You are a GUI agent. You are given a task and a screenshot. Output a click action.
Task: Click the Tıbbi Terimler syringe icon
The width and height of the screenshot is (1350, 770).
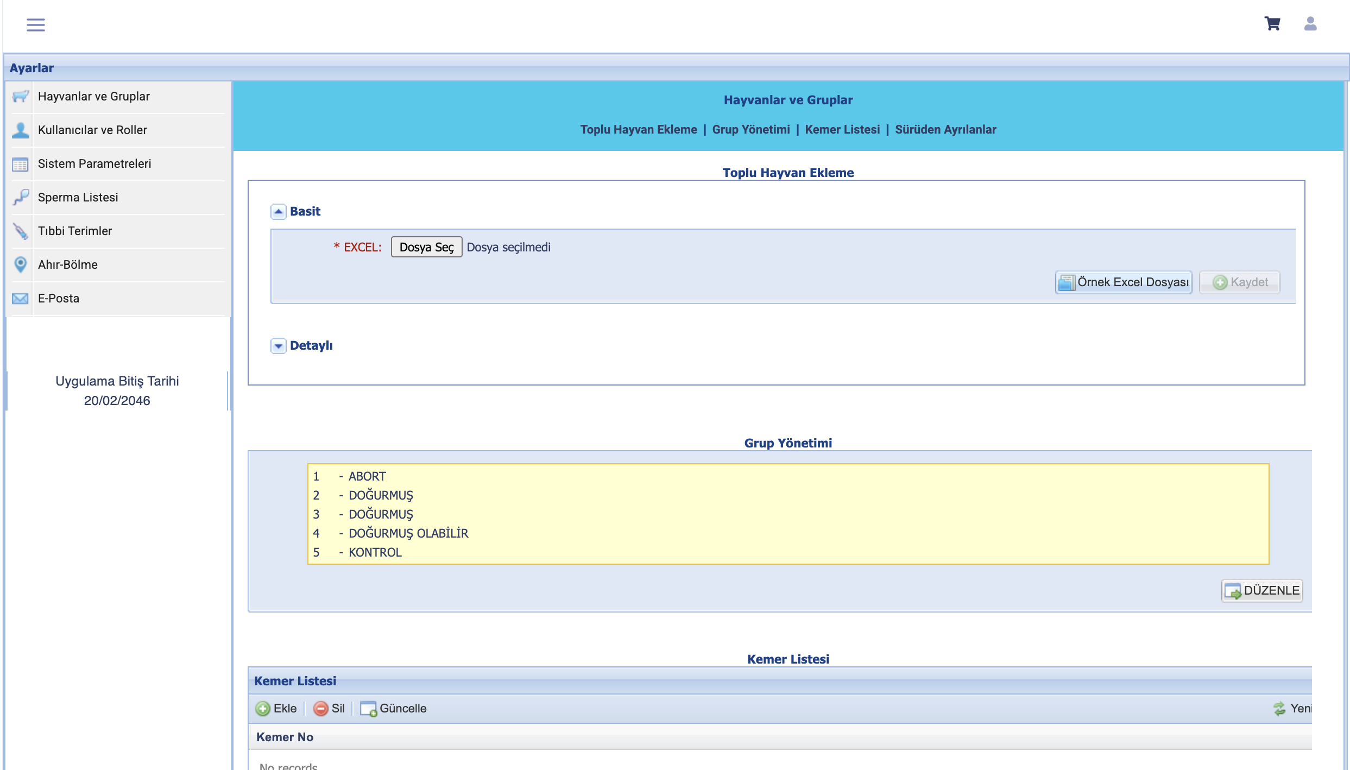click(x=21, y=231)
